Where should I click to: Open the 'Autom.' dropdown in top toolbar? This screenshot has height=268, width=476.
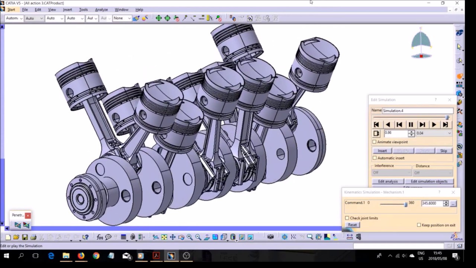[x=15, y=18]
